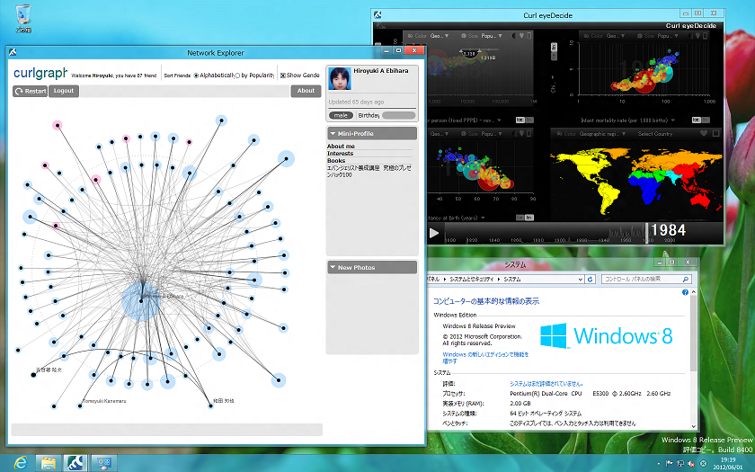Select the by Popularity sort option
Image resolution: width=755 pixels, height=472 pixels.
pos(236,76)
